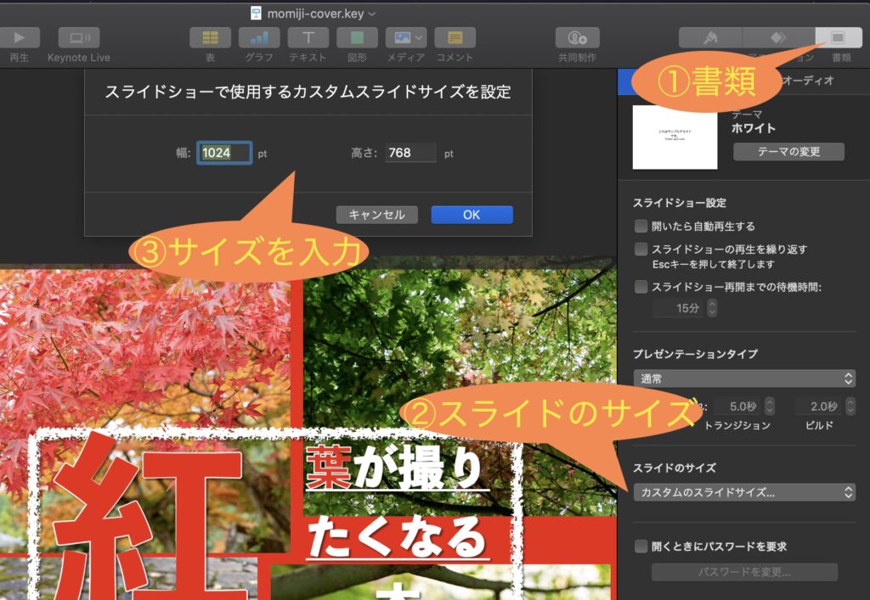Enable 開いたら自動再生する checkbox
This screenshot has height=600, width=870.
coord(641,226)
